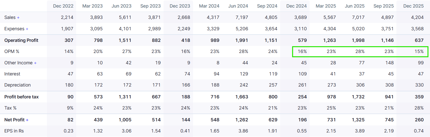Click the Interest row label
Image resolution: width=430 pixels, height=137 pixels.
[12, 74]
